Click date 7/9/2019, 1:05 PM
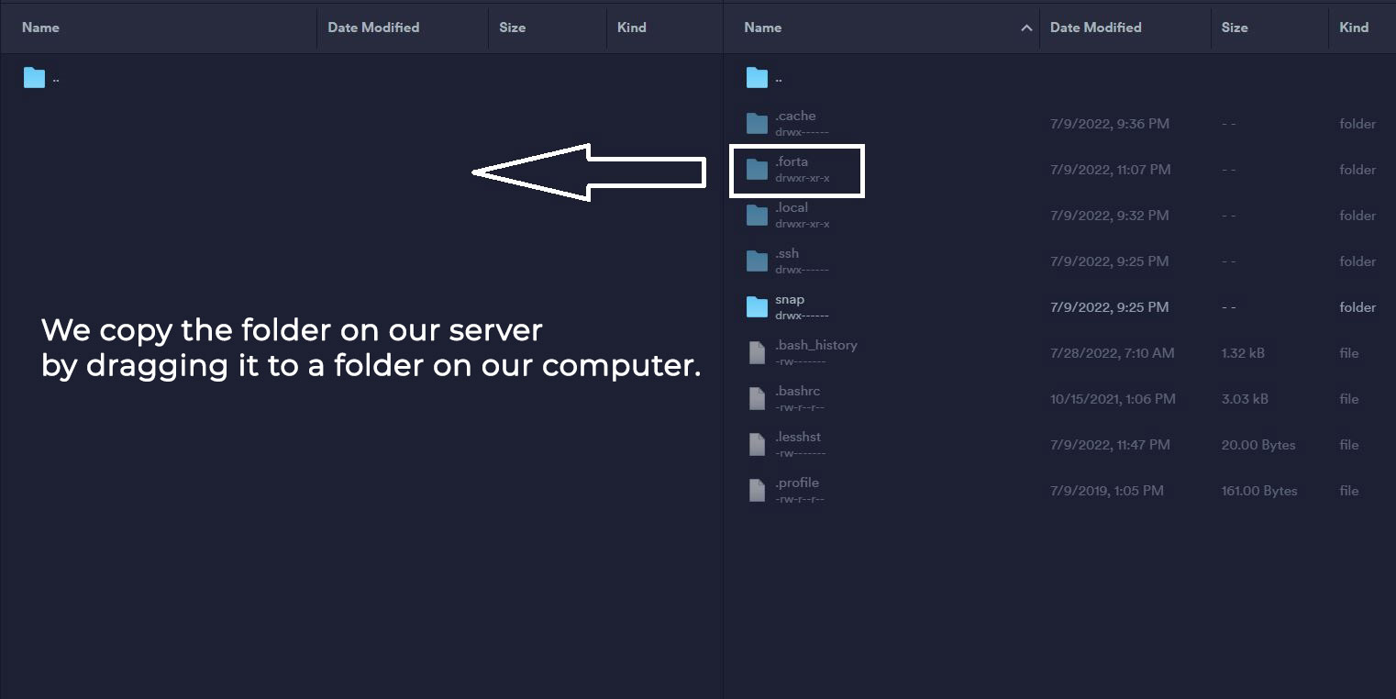The image size is (1396, 699). [x=1107, y=491]
